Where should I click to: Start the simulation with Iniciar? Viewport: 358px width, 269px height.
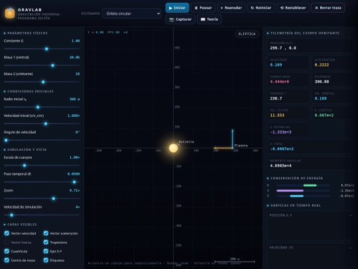[x=177, y=8]
